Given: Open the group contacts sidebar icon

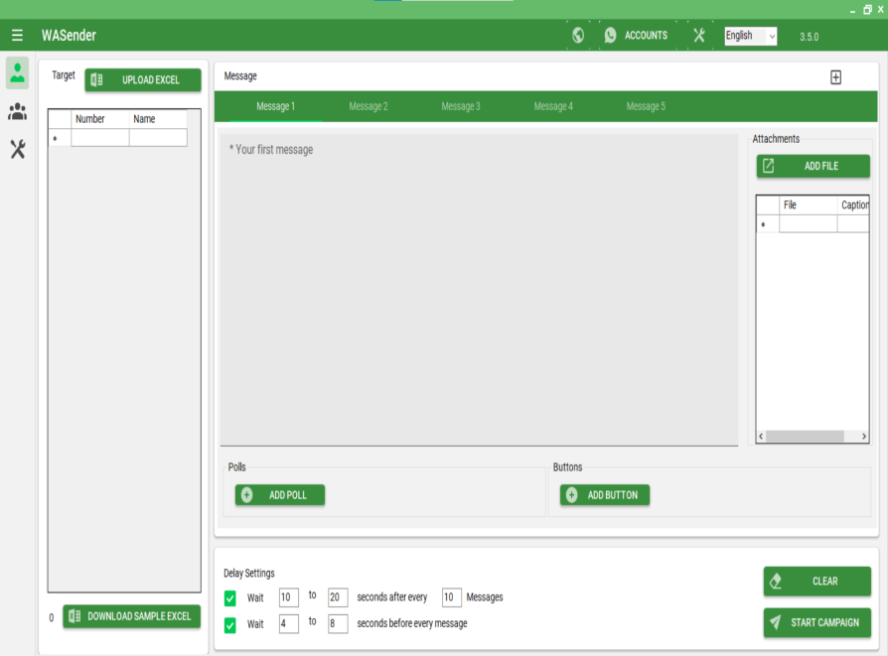Looking at the screenshot, I should point(18,112).
